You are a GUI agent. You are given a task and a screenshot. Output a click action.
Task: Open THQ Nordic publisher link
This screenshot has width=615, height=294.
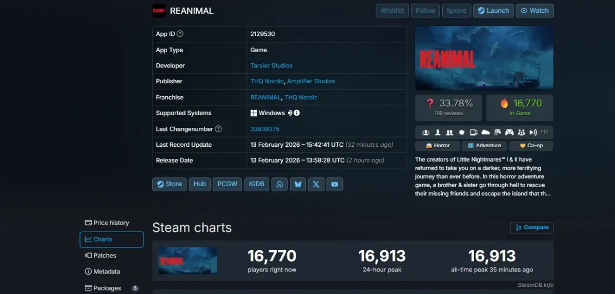pos(267,81)
